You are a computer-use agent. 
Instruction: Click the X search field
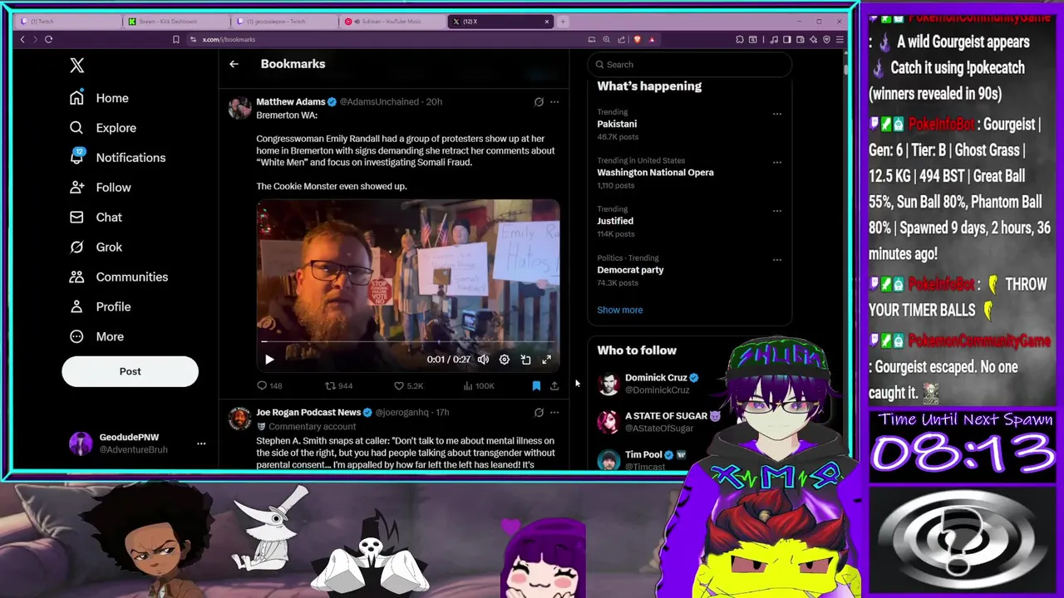(x=690, y=65)
